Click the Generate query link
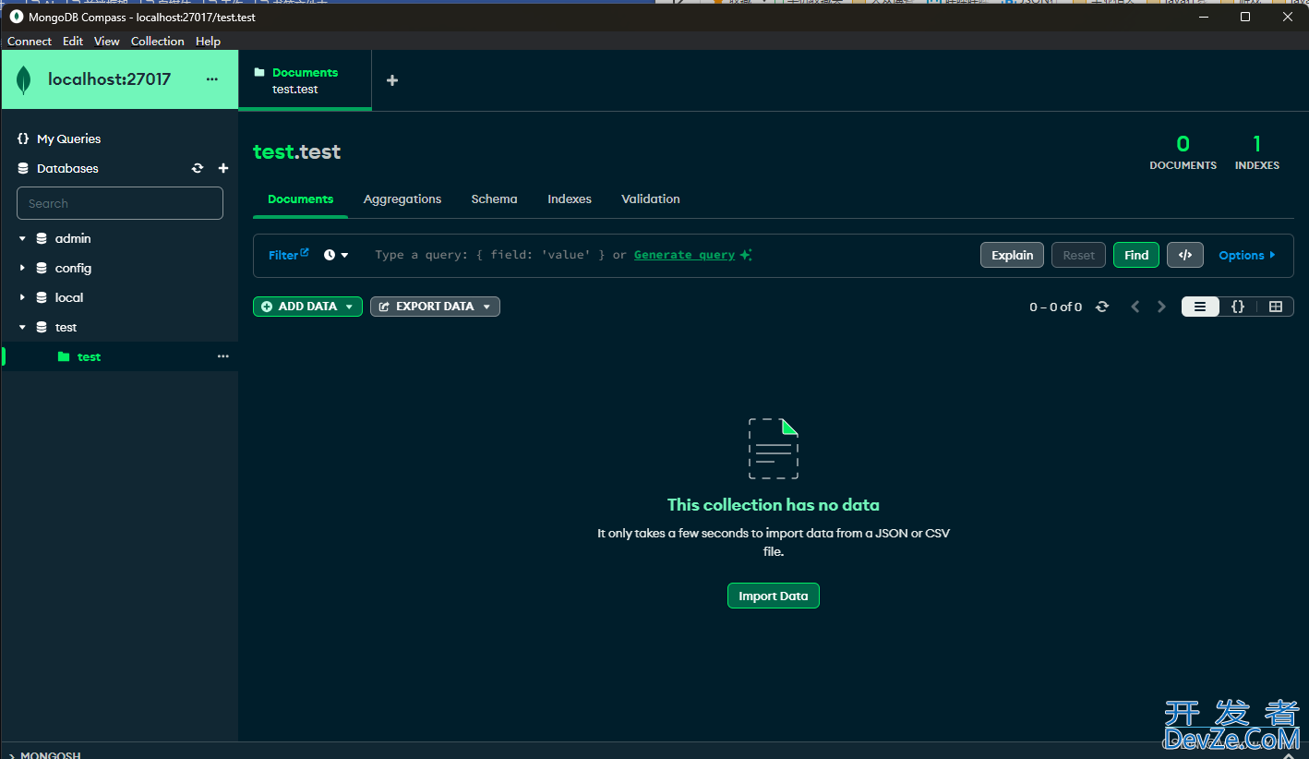The image size is (1309, 759). tap(685, 255)
